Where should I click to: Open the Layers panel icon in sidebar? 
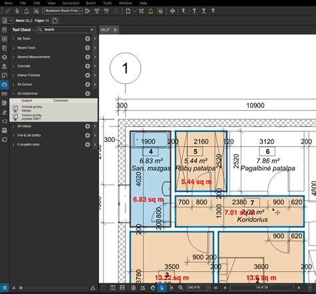point(5,57)
